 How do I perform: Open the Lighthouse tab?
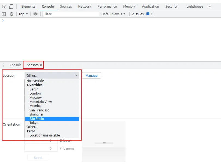195,7
